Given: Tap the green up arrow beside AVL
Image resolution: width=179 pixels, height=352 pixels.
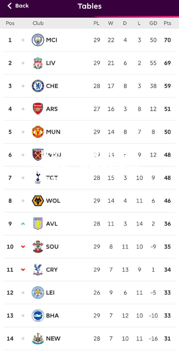Looking at the screenshot, I should click(23, 223).
